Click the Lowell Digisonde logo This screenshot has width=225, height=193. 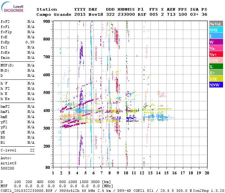click(x=12, y=7)
